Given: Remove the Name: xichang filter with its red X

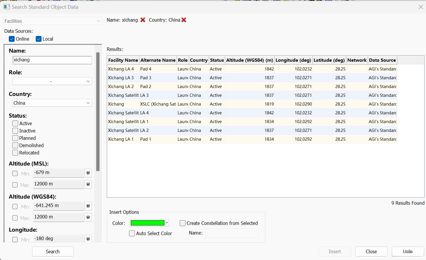Looking at the screenshot, I should pos(143,20).
